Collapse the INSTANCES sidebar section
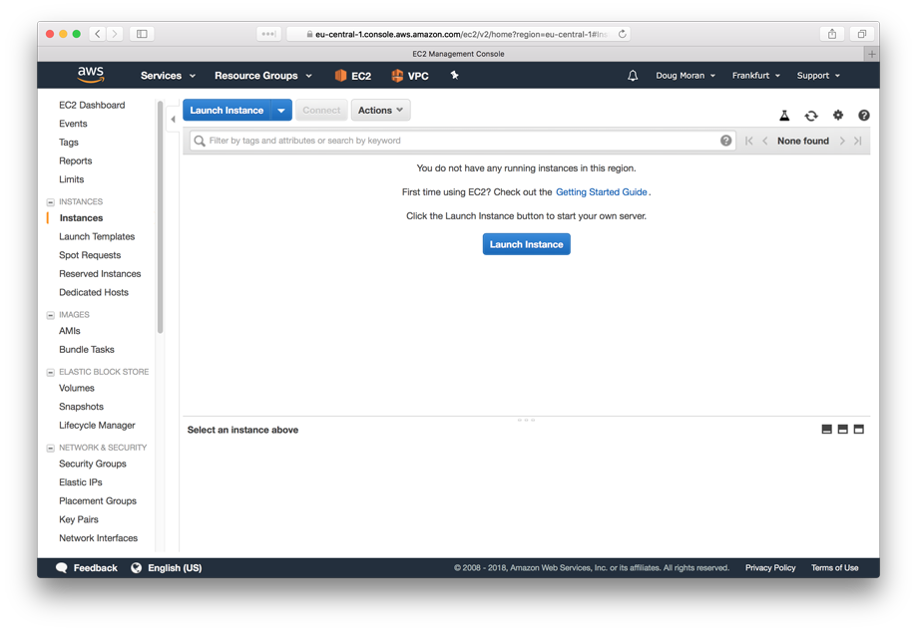Image resolution: width=917 pixels, height=631 pixels. (50, 202)
